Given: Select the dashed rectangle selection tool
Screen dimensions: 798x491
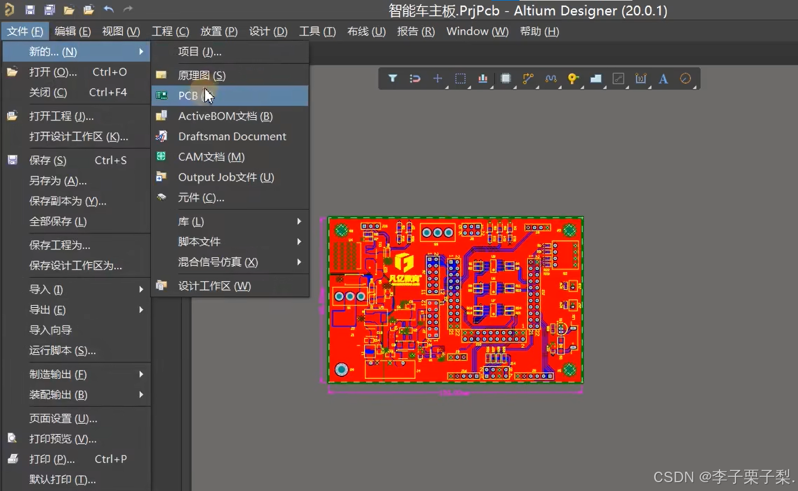Looking at the screenshot, I should 460,78.
